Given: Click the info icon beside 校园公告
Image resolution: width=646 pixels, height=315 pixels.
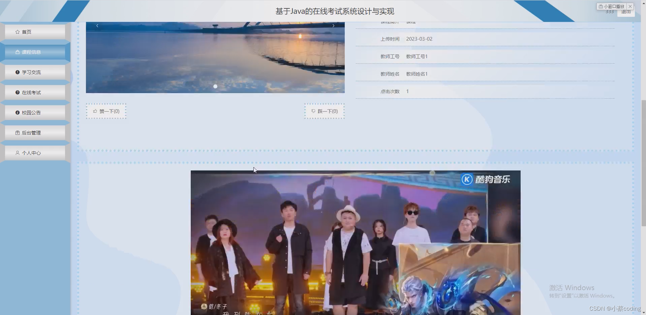Looking at the screenshot, I should pyautogui.click(x=18, y=113).
